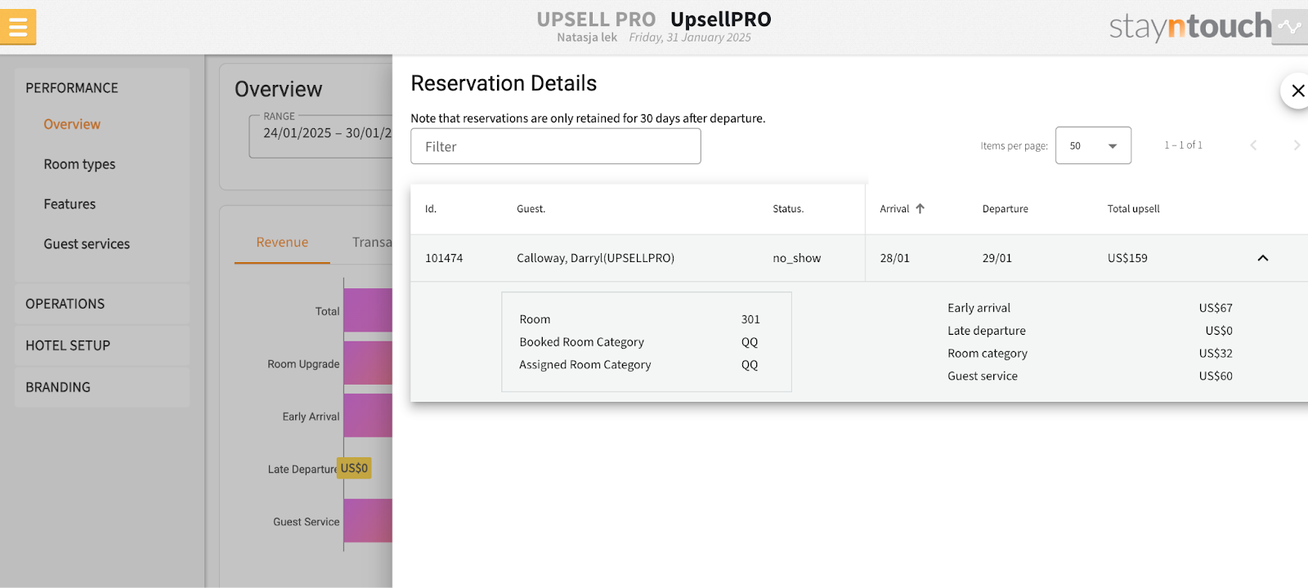The image size is (1308, 588).
Task: Click reservation id 101474
Action: [x=444, y=258]
